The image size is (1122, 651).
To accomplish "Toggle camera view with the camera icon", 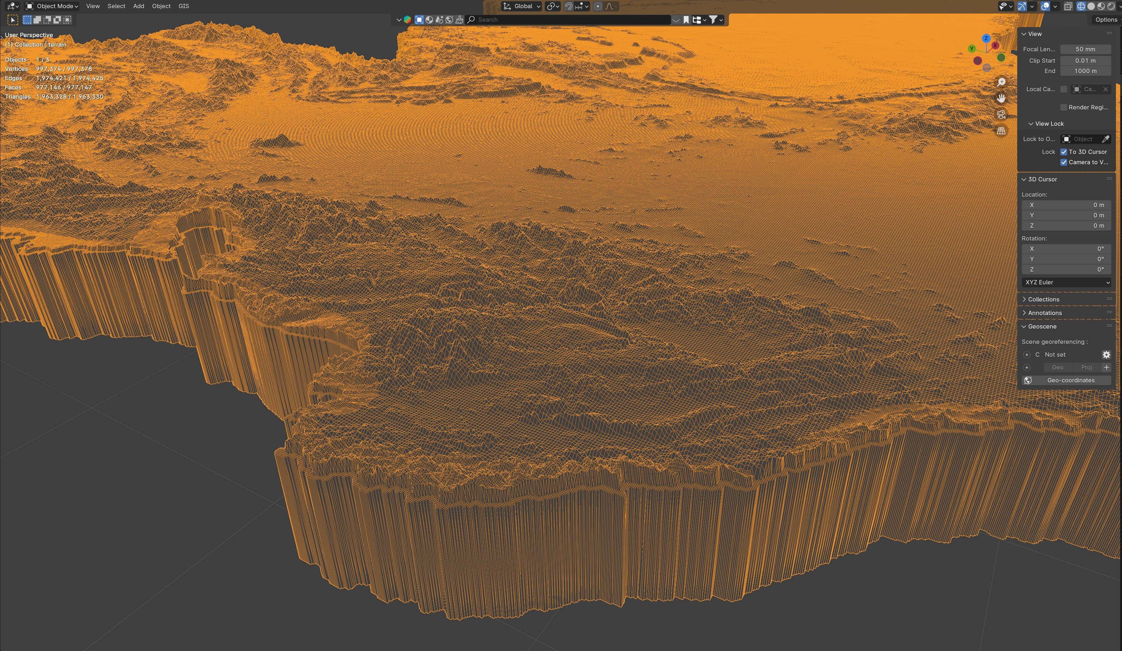I will (x=1001, y=114).
